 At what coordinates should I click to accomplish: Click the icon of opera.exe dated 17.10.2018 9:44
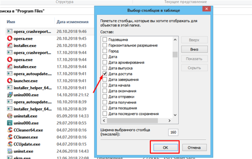coord(10,60)
